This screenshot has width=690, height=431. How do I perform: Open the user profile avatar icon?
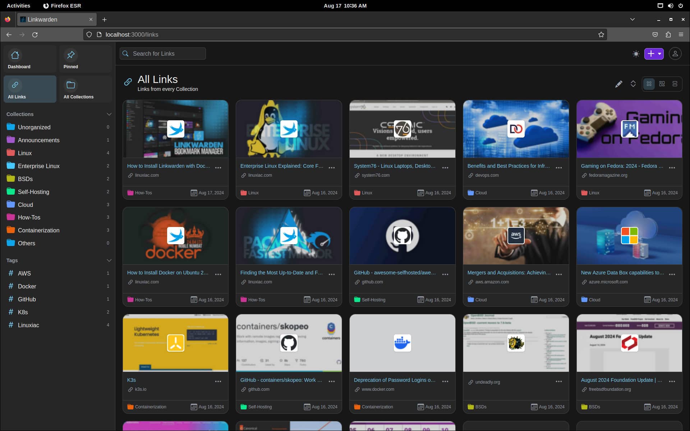(675, 54)
